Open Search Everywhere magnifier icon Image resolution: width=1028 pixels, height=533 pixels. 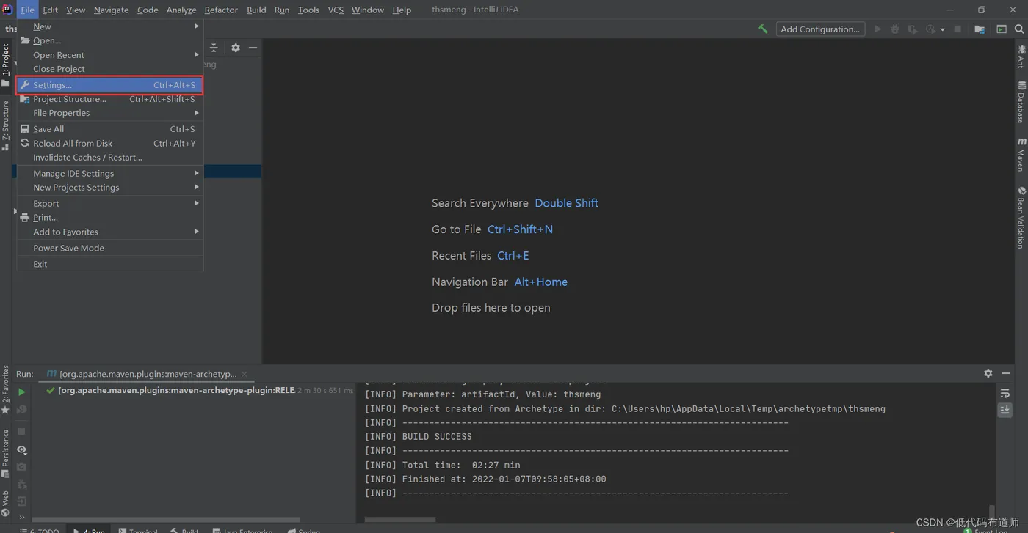[x=1019, y=29]
